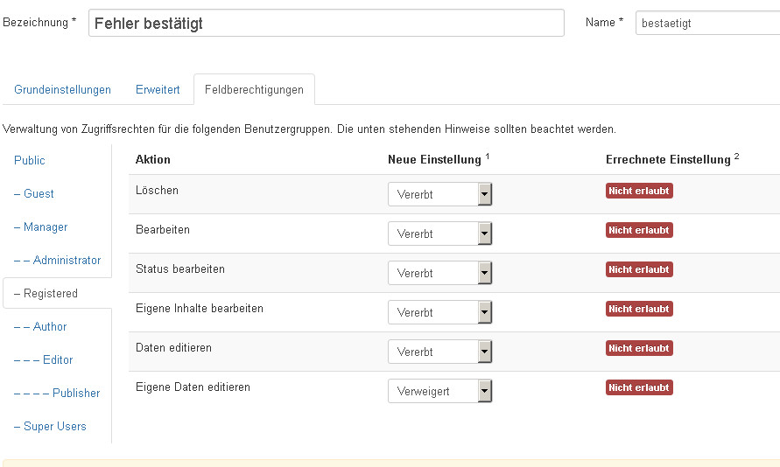The height and width of the screenshot is (467, 780).
Task: Select the Manager user group
Action: tap(40, 227)
